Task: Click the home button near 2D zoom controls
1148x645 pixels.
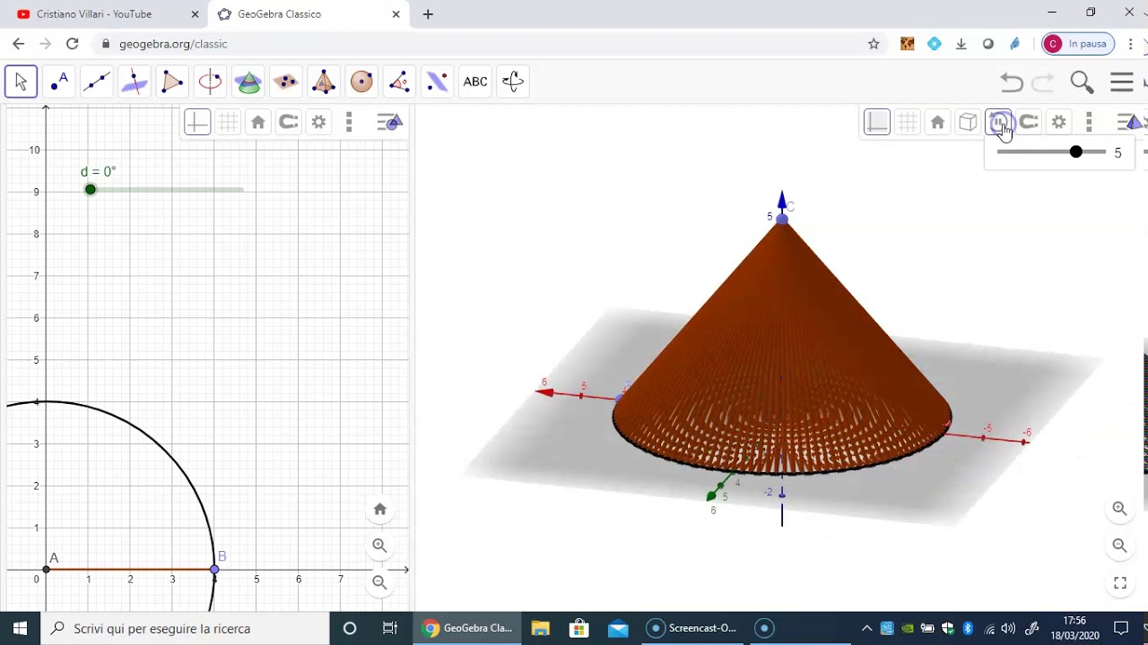Action: [x=380, y=509]
